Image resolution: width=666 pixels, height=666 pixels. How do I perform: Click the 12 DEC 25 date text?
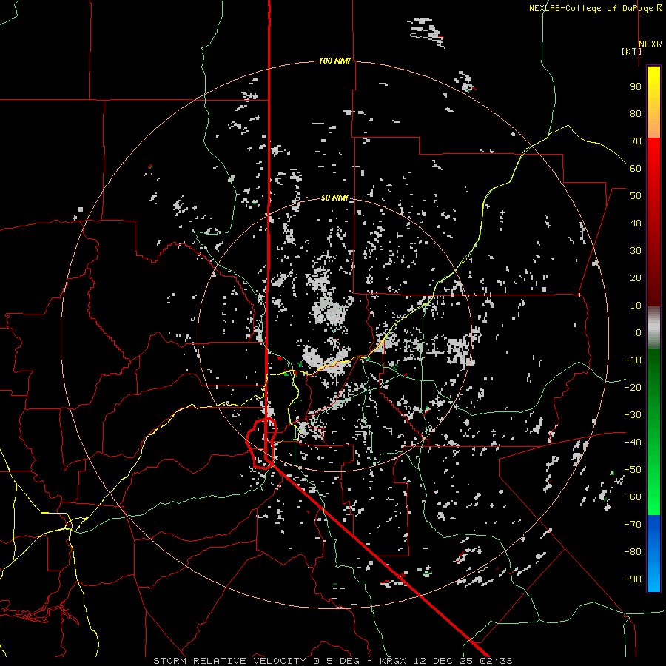coord(443,661)
